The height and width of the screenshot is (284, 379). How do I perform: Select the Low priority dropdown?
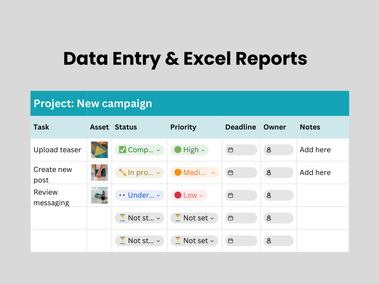coord(189,195)
